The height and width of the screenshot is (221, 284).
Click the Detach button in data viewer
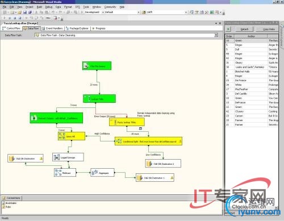pos(244,29)
